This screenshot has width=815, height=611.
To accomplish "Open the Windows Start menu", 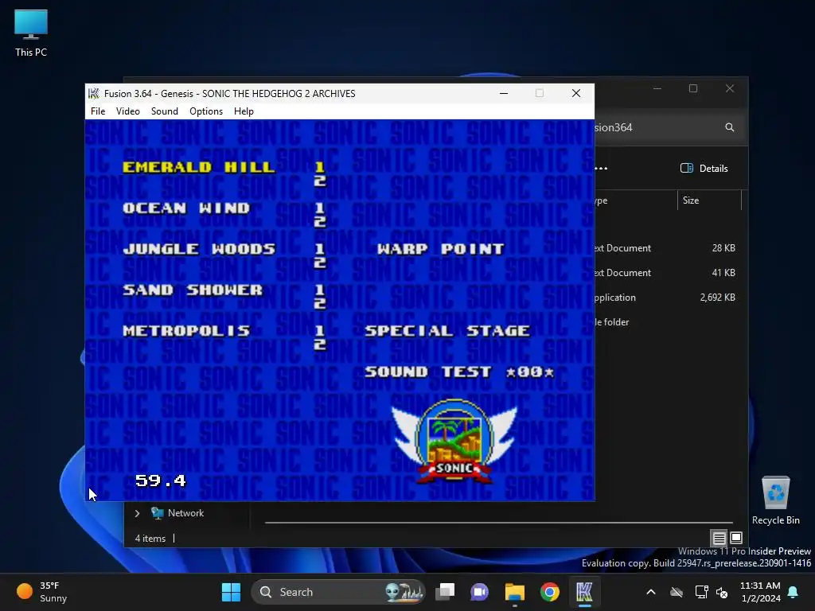I will [x=231, y=592].
